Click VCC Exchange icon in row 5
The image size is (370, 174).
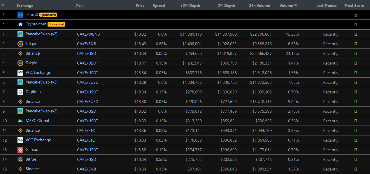pos(20,73)
